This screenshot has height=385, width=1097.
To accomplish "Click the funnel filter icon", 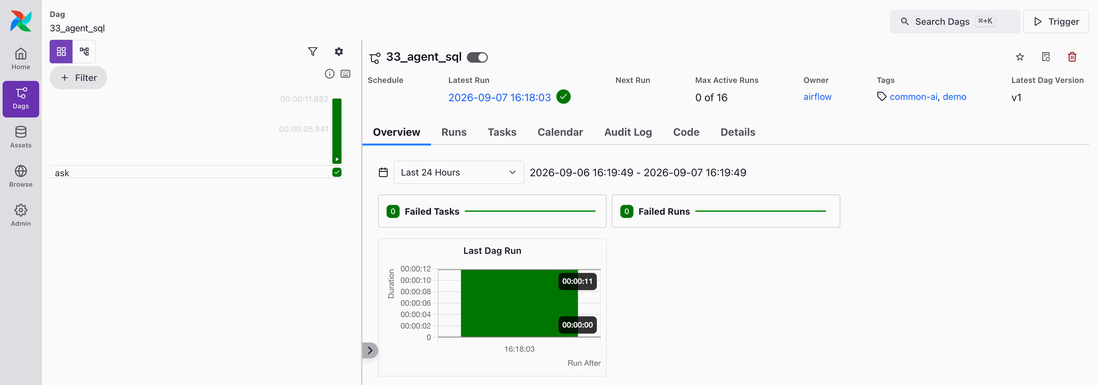I will [313, 52].
